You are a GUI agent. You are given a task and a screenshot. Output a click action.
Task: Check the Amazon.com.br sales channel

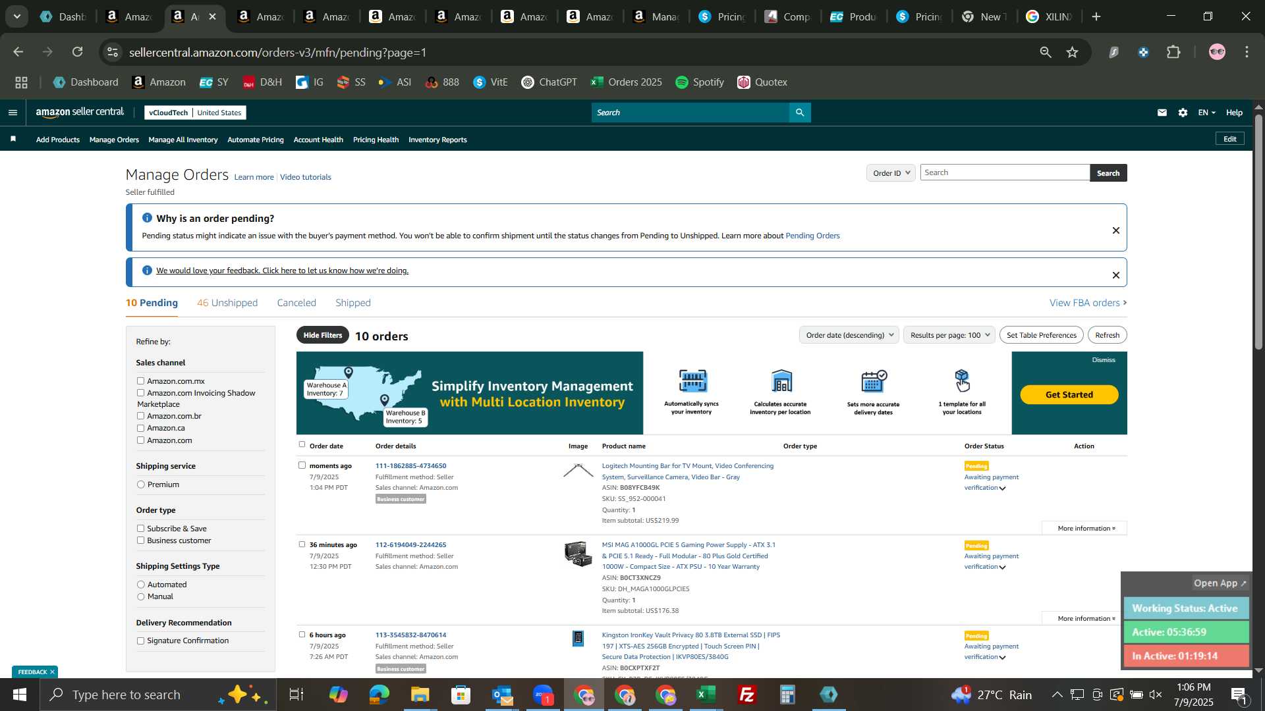coord(140,416)
